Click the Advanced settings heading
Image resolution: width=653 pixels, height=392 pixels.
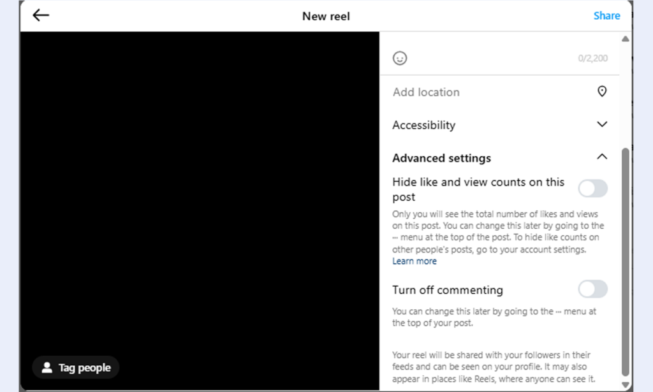(441, 158)
